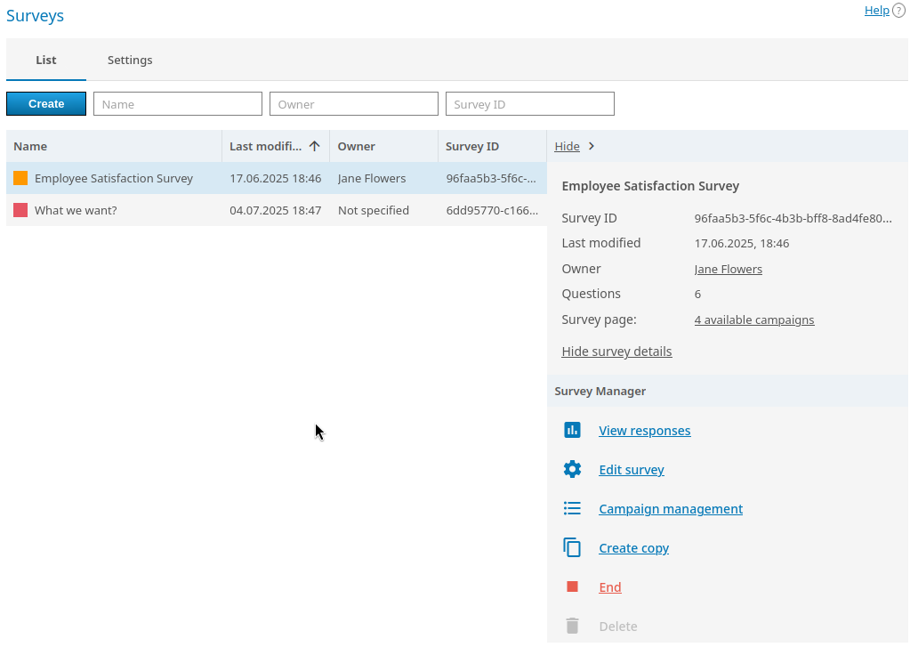
Task: Click the red End square icon
Action: click(x=572, y=587)
